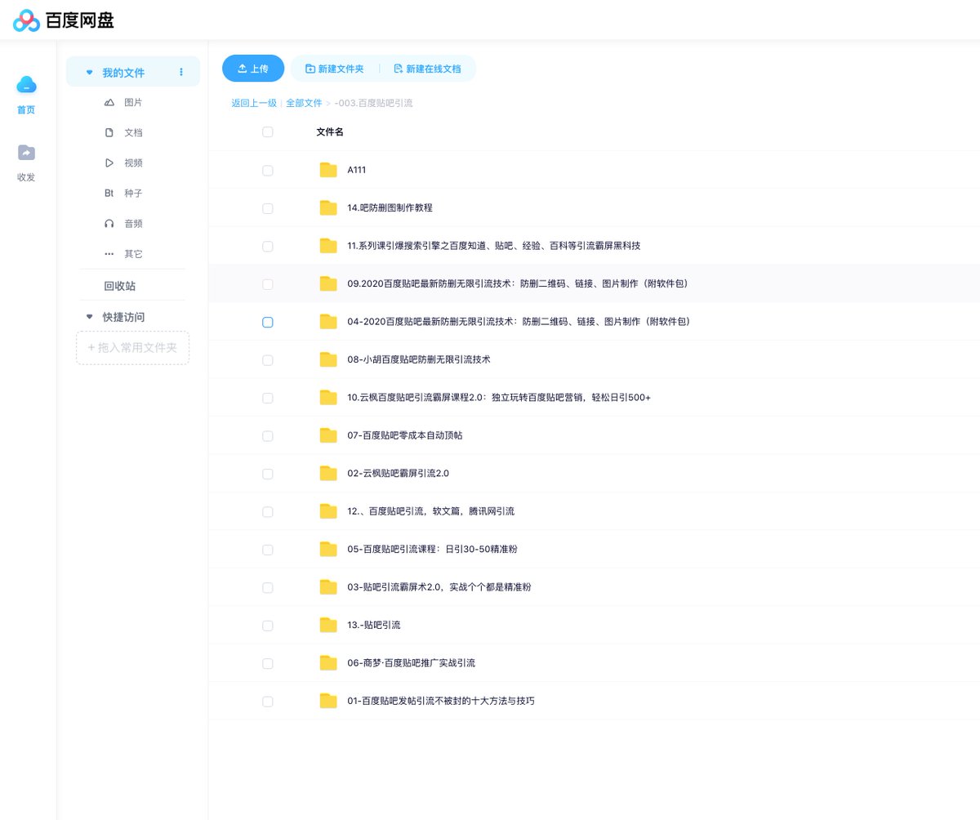Select the 文档 category in sidebar
980x820 pixels.
coord(133,132)
